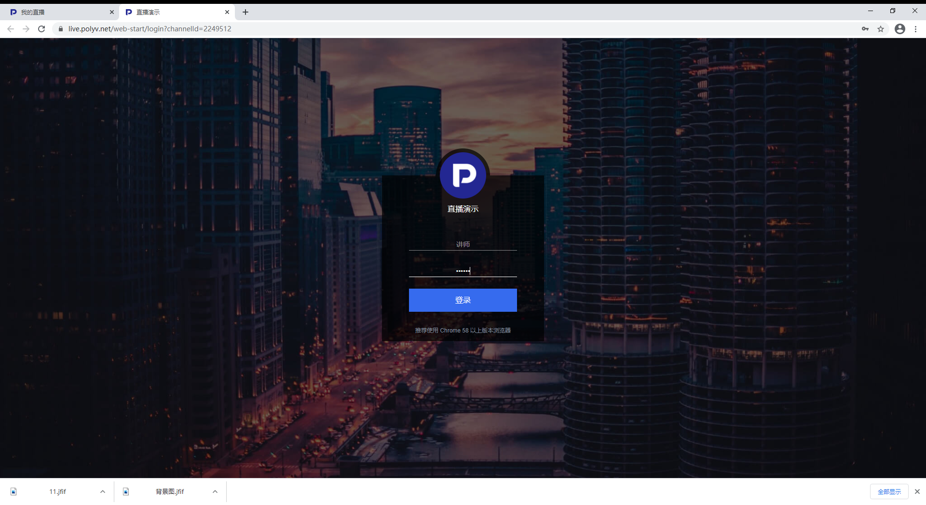Bookmark this page with the star icon

click(x=881, y=29)
